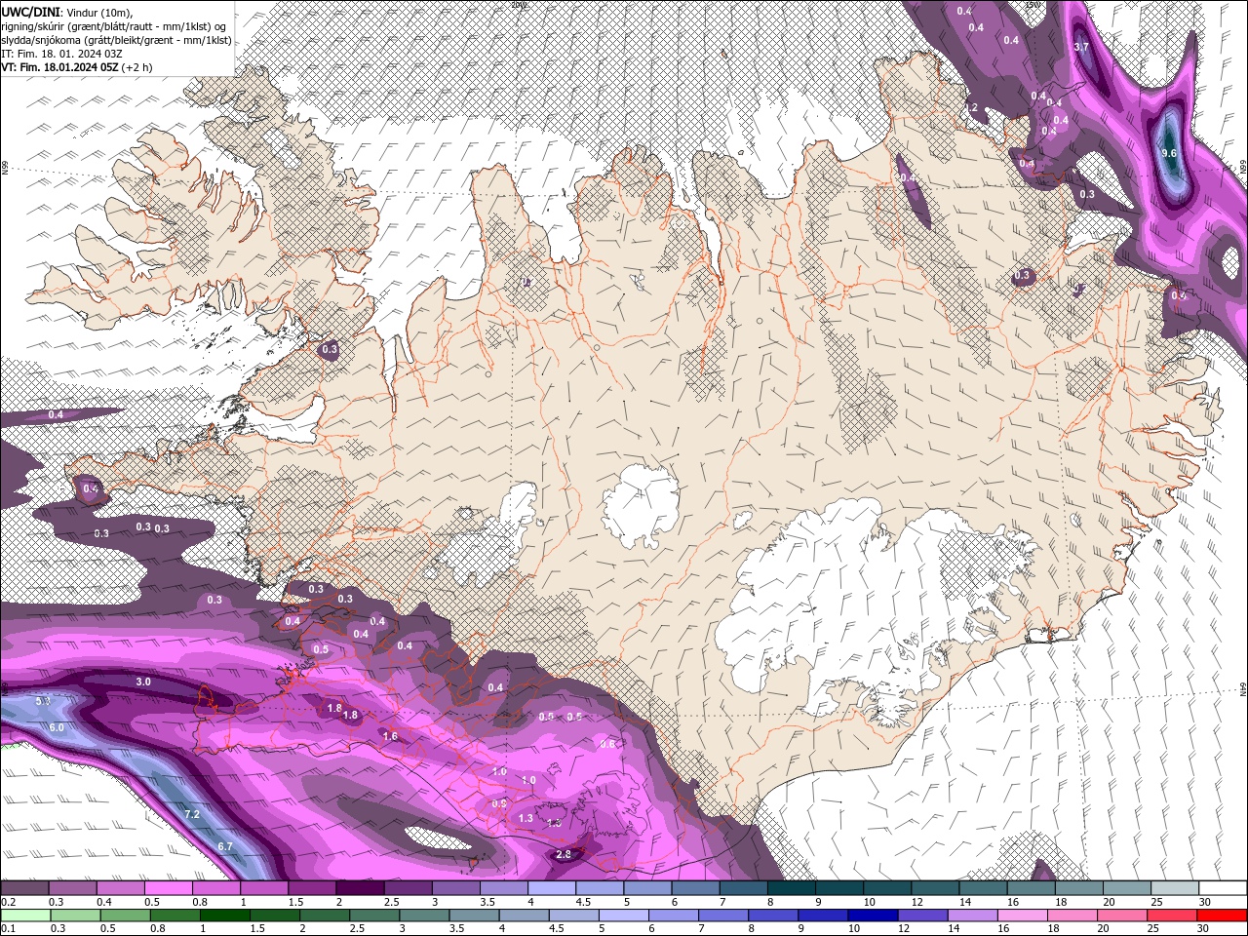Screen dimensions: 1248x936
Task: Select the 20 swatch in the rain scale
Action: coord(1123,915)
